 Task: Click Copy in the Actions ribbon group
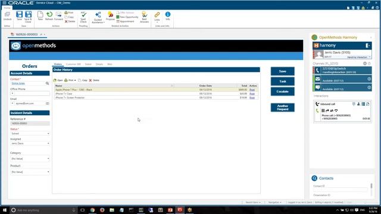point(69,17)
